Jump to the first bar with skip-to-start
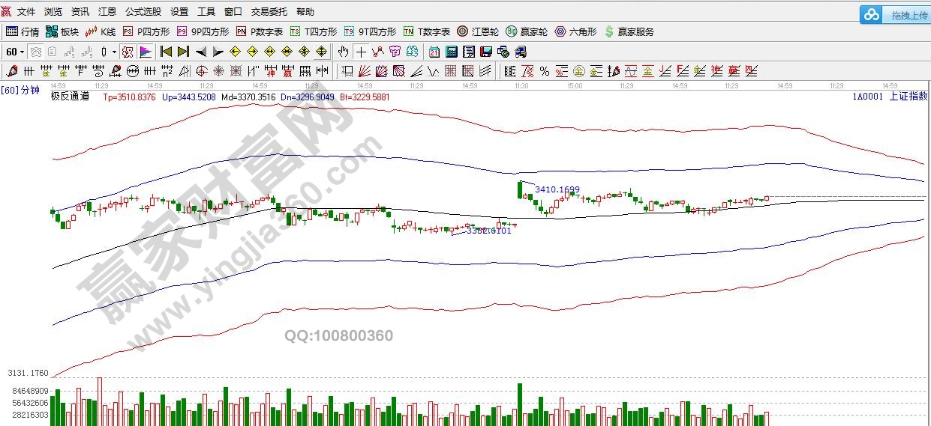The height and width of the screenshot is (426, 931). (x=167, y=52)
